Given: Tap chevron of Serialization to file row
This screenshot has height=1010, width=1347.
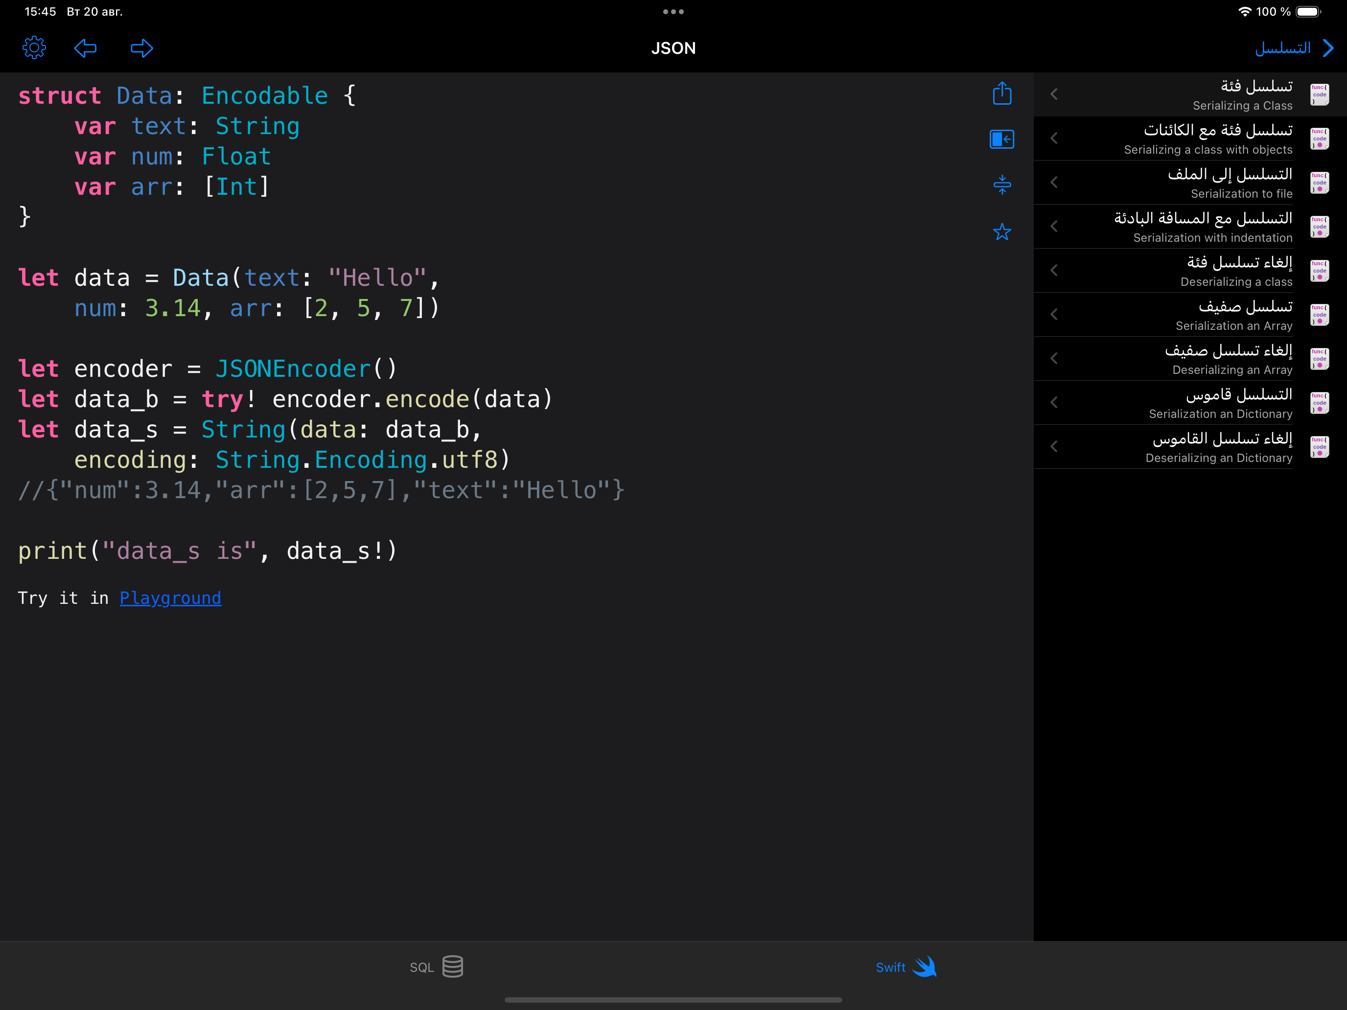Looking at the screenshot, I should (x=1054, y=182).
